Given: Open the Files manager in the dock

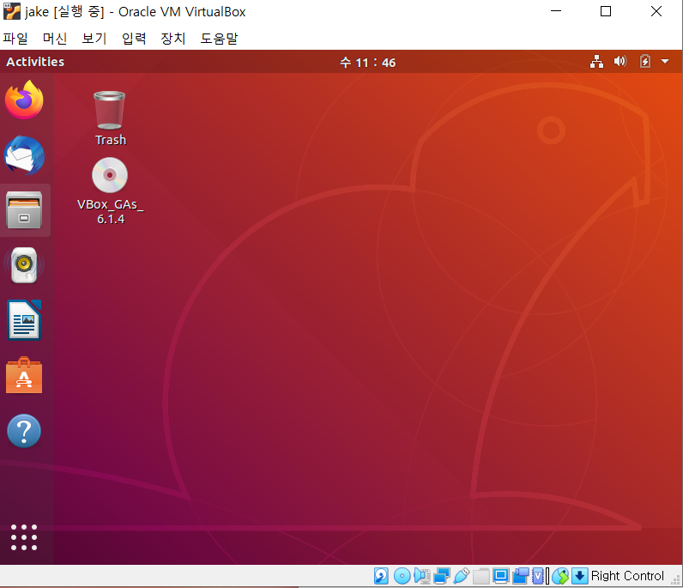Looking at the screenshot, I should coord(24,210).
